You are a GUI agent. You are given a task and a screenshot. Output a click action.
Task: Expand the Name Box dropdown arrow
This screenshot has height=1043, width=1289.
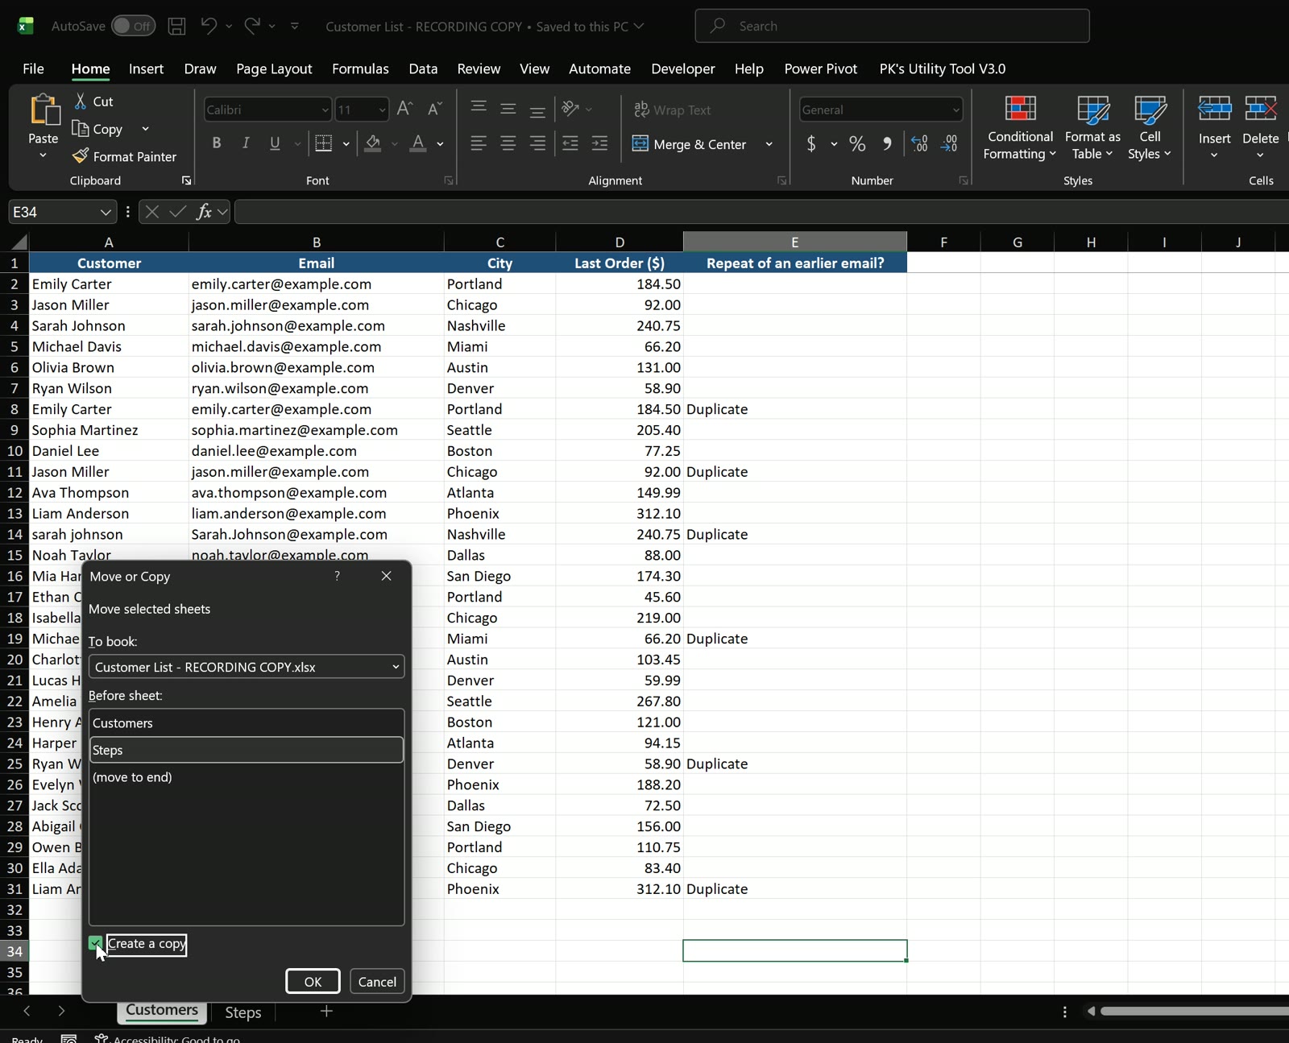tap(106, 212)
